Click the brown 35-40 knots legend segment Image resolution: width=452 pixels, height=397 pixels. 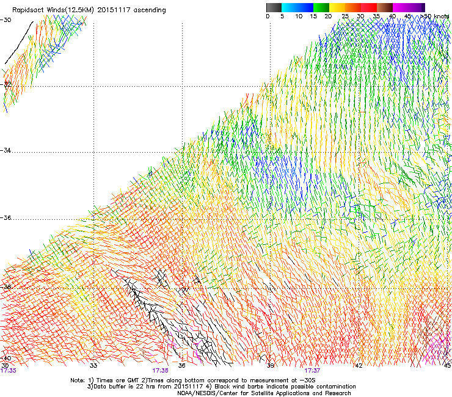pyautogui.click(x=385, y=7)
